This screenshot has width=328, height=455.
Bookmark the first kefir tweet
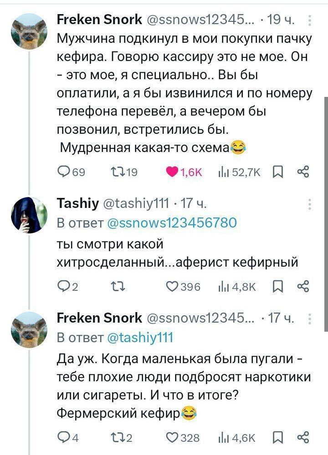pos(277,172)
